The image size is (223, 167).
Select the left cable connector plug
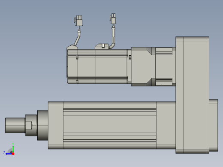point(78,21)
